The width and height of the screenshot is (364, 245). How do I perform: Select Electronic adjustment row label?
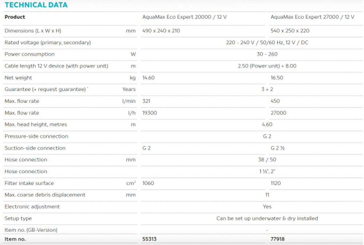click(x=32, y=207)
